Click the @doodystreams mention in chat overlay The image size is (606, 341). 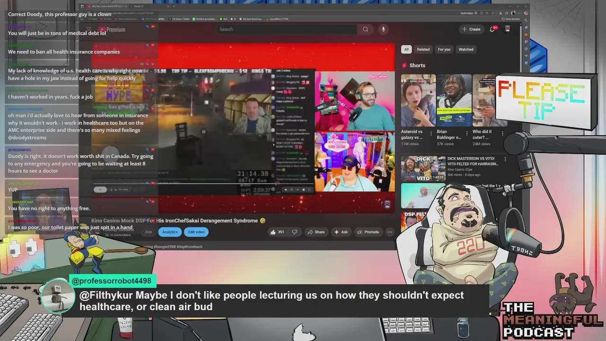coord(27,138)
